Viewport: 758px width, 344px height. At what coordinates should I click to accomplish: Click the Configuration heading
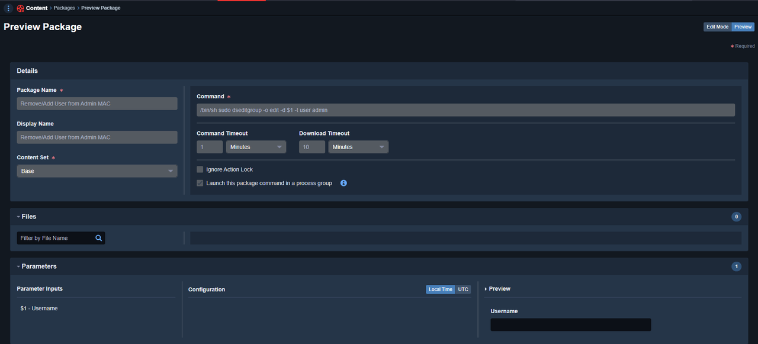coord(207,290)
